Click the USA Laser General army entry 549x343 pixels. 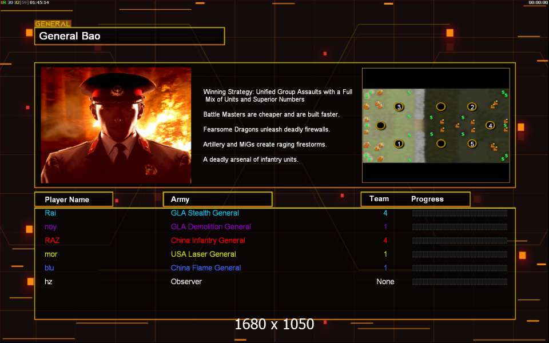[204, 254]
